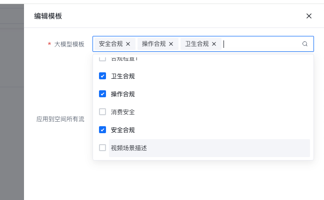Click the 卫生合规 option label in dropdown

click(x=123, y=76)
